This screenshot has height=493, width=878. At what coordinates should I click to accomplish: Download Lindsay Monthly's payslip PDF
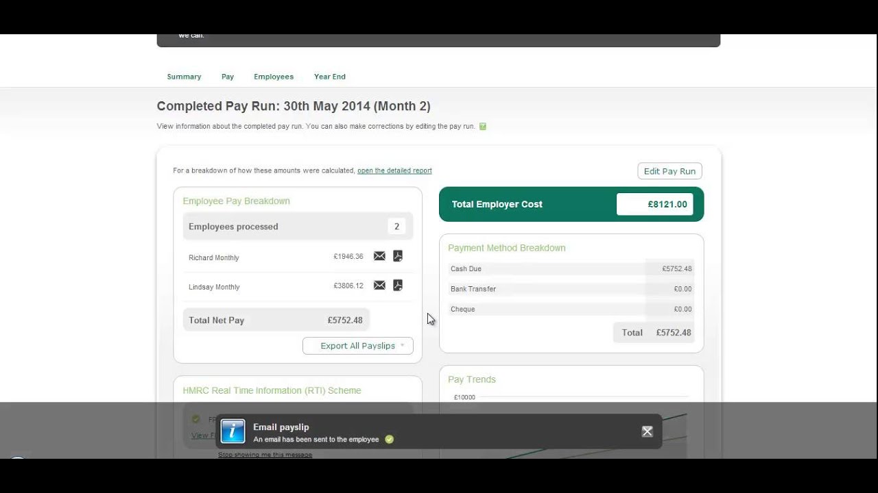398,286
